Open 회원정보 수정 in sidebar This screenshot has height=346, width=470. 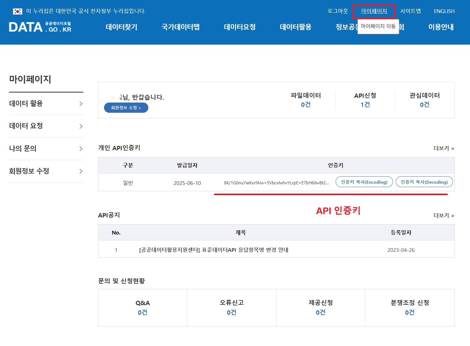point(29,171)
